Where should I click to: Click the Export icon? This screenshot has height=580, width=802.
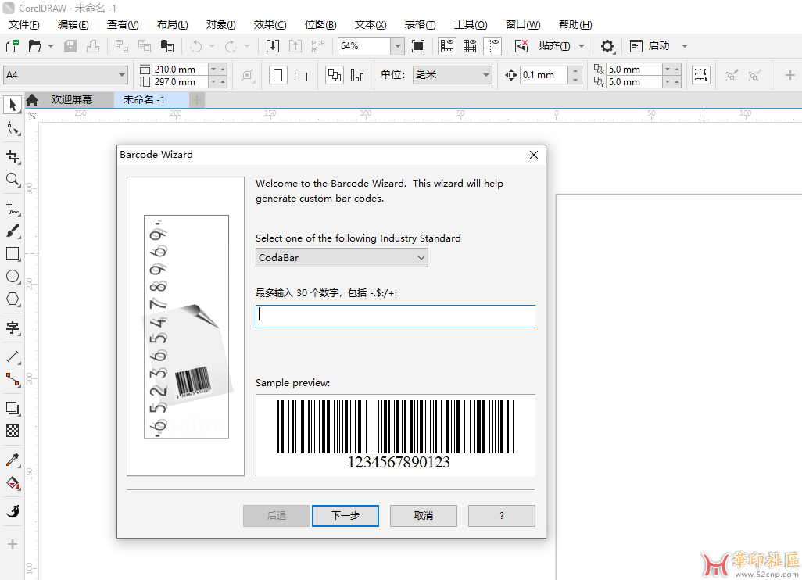[x=295, y=46]
